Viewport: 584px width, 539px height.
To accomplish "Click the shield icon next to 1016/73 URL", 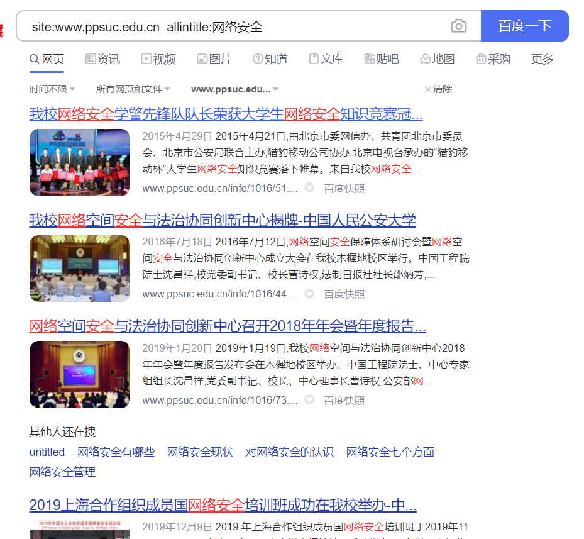I will pos(309,399).
